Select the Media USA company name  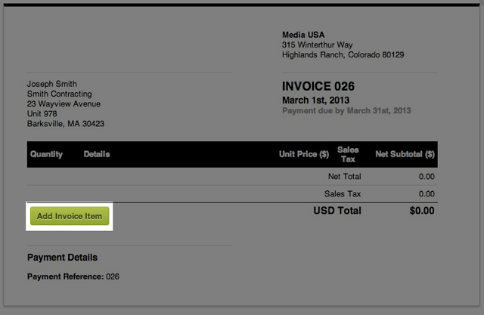302,35
